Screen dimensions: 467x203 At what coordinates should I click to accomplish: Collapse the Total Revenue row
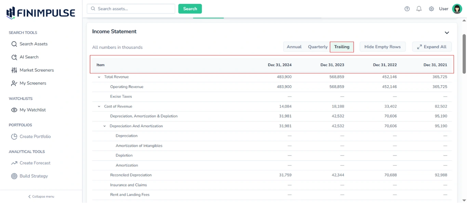(x=99, y=77)
